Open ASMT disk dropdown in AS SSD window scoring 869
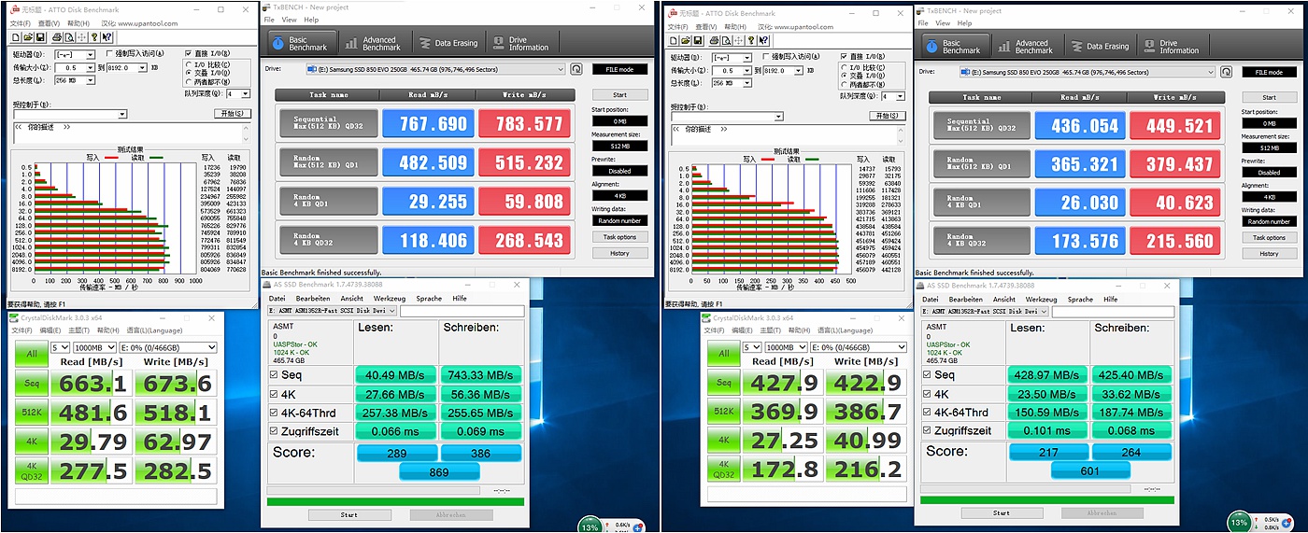This screenshot has height=533, width=1308. pyautogui.click(x=332, y=312)
